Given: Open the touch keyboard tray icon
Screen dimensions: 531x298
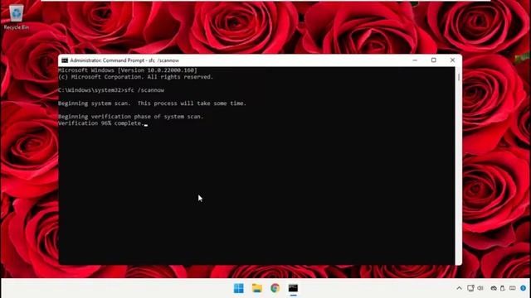Looking at the screenshot, I should [x=513, y=288].
